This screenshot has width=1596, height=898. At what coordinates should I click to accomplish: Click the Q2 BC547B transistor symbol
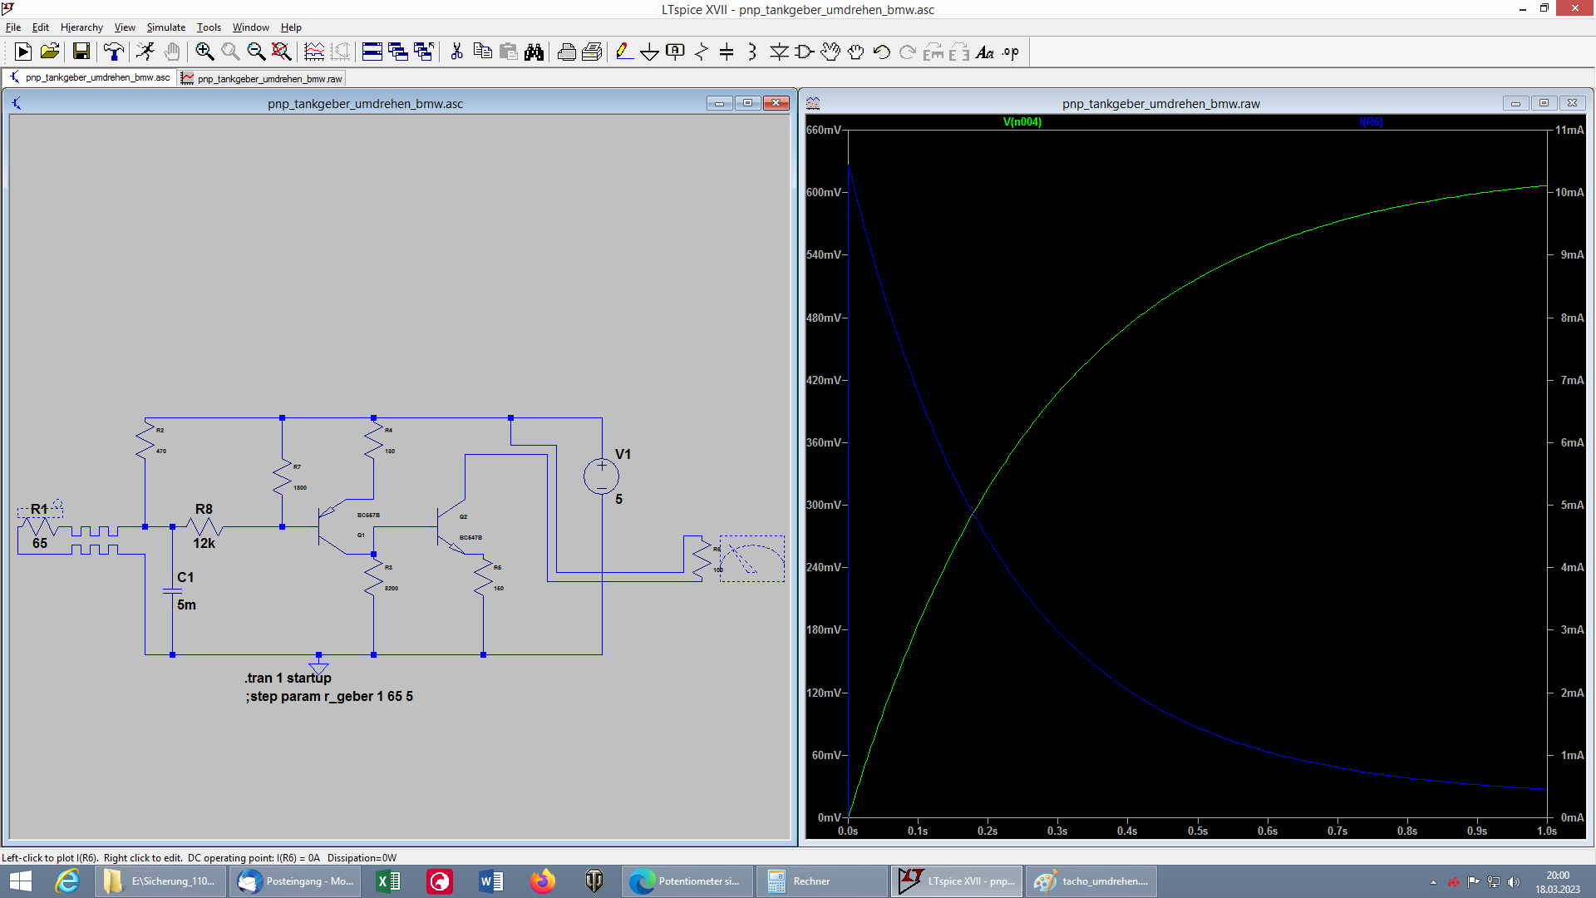[x=451, y=526]
